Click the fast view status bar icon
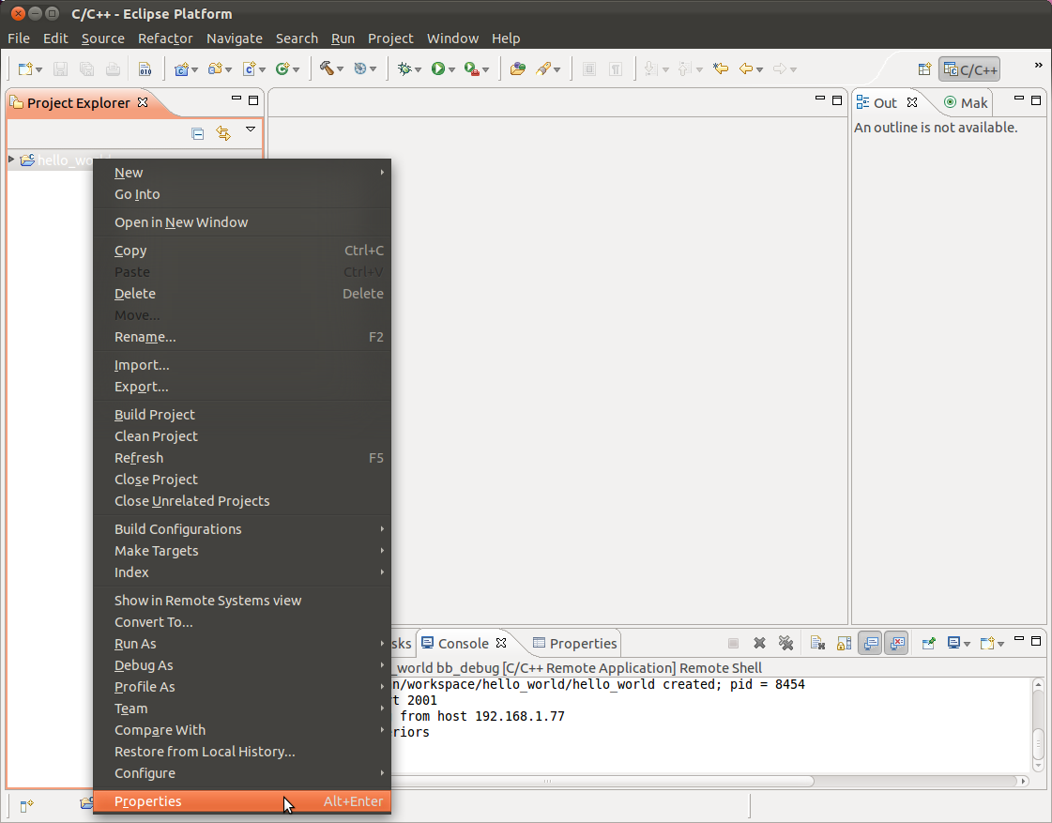Image resolution: width=1052 pixels, height=823 pixels. (x=26, y=805)
